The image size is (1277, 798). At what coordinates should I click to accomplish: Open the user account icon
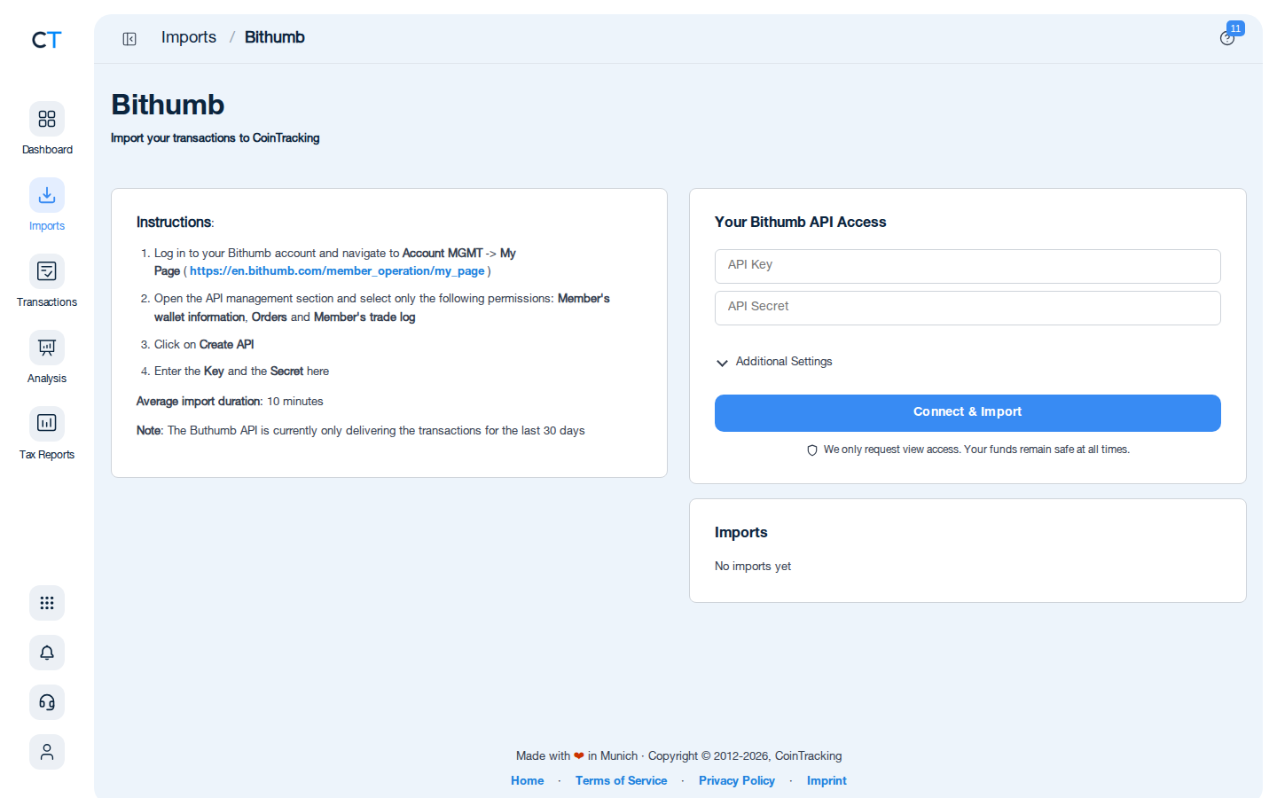click(x=47, y=752)
